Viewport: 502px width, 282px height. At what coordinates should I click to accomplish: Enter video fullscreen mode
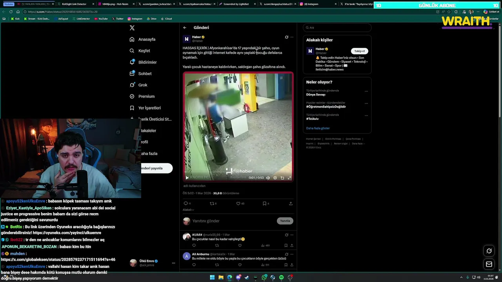289,178
